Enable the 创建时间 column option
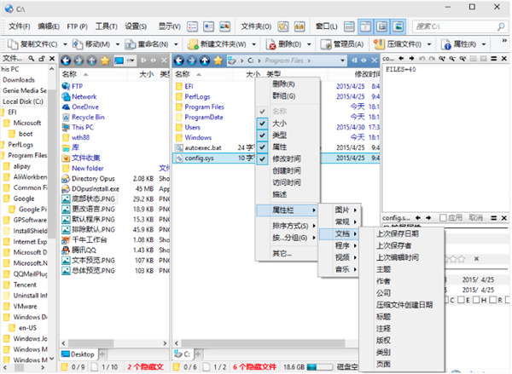The width and height of the screenshot is (512, 374). (286, 170)
